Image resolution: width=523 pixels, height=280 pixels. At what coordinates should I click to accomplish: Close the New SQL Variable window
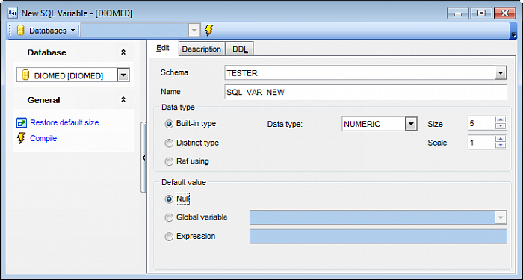pyautogui.click(x=504, y=13)
